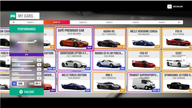The height and width of the screenshot is (108, 192).
Task: Click the My Cars title label
Action: [x=25, y=16]
